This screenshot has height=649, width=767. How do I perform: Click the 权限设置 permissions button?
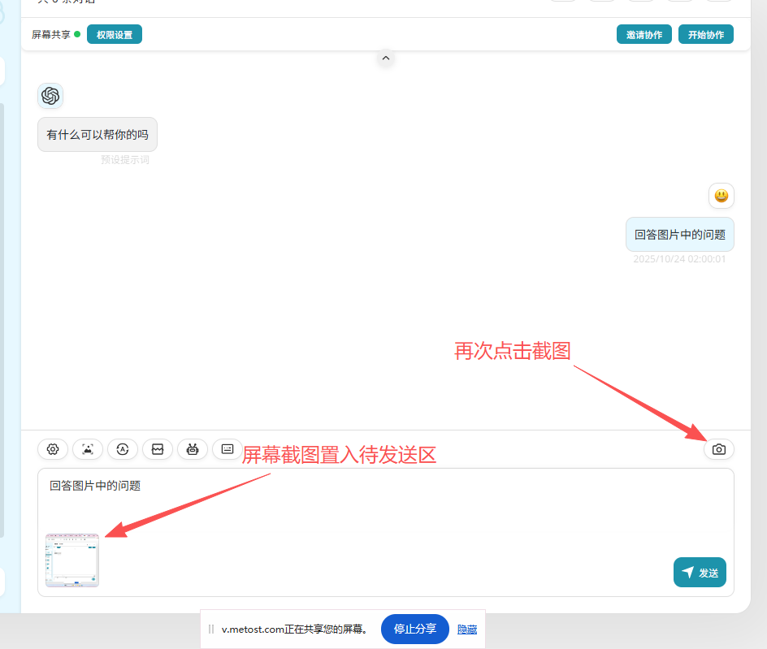click(115, 35)
